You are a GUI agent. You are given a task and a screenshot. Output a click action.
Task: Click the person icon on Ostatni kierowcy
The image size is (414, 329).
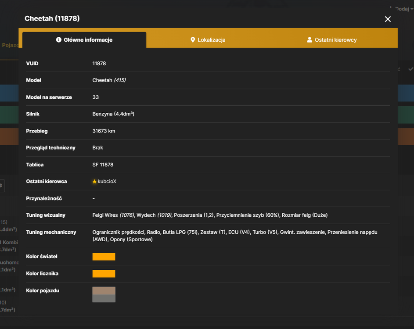310,40
